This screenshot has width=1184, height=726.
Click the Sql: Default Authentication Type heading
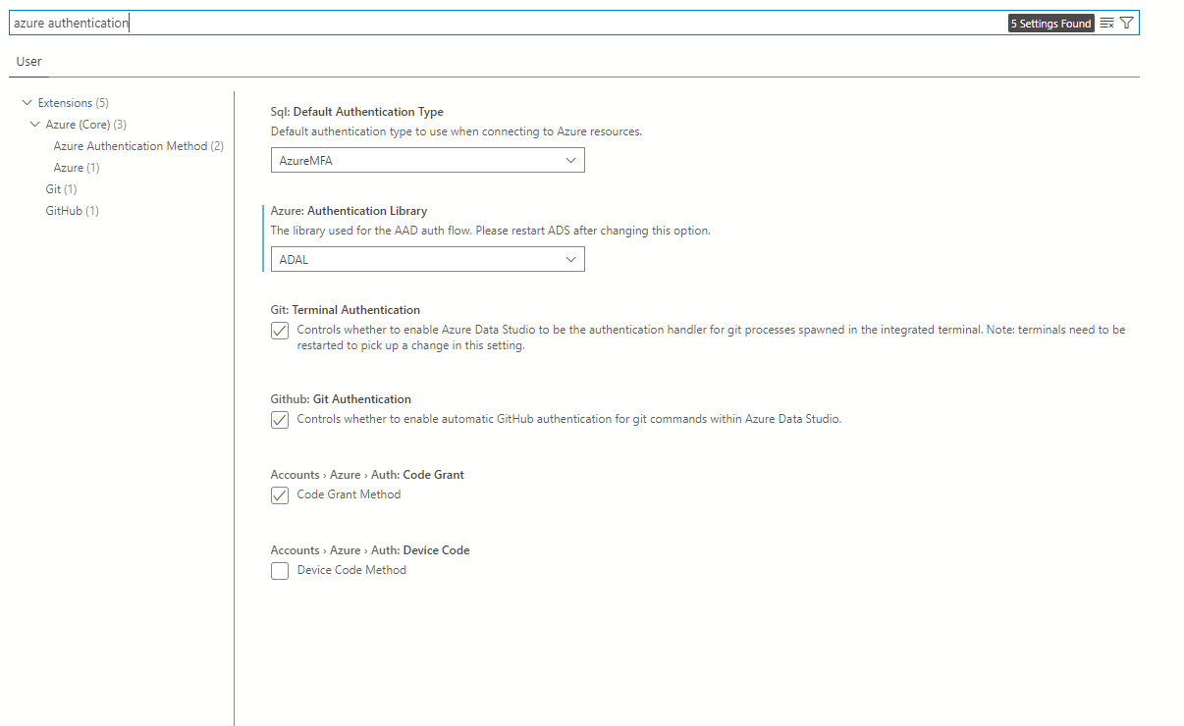[x=356, y=112]
